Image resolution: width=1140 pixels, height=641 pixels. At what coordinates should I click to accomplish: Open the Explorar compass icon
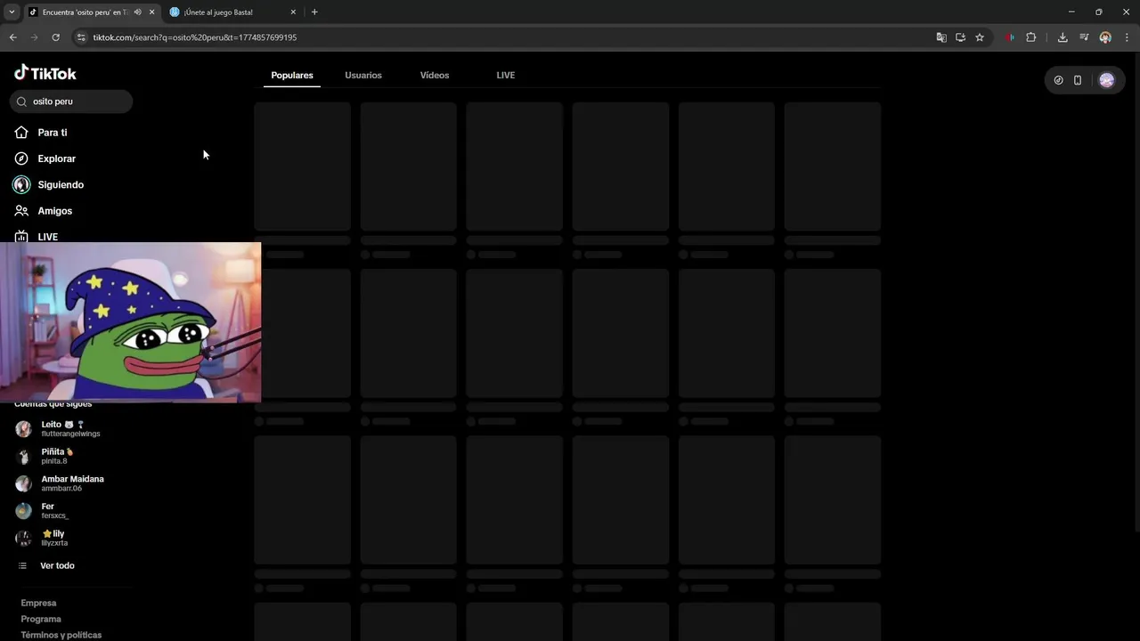21,158
